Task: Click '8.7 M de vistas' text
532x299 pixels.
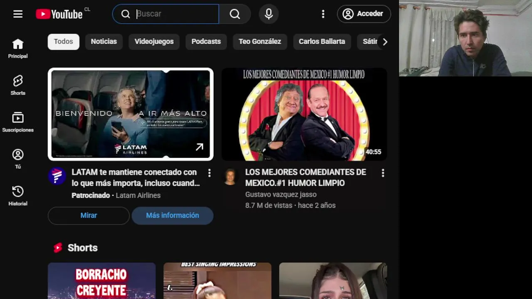Action: (268, 205)
